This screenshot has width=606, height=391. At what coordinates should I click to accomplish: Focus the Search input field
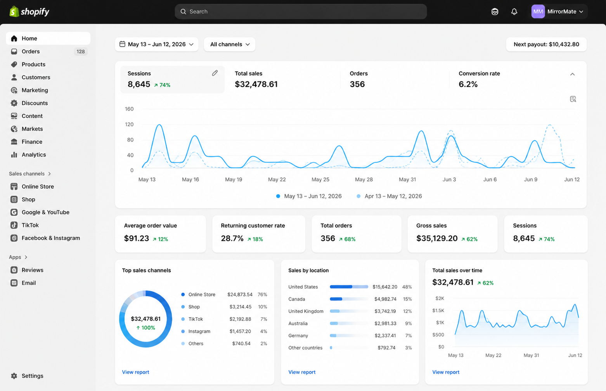pyautogui.click(x=301, y=12)
